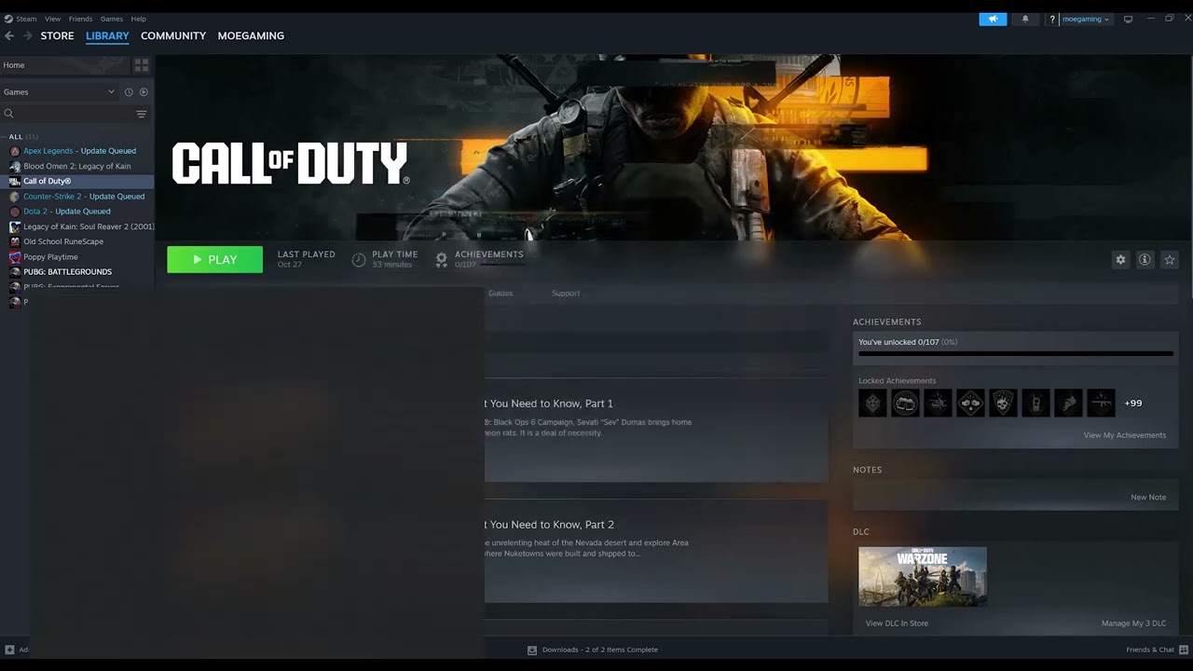
Task: Open the Friends & Chat icon
Action: [x=1184, y=650]
